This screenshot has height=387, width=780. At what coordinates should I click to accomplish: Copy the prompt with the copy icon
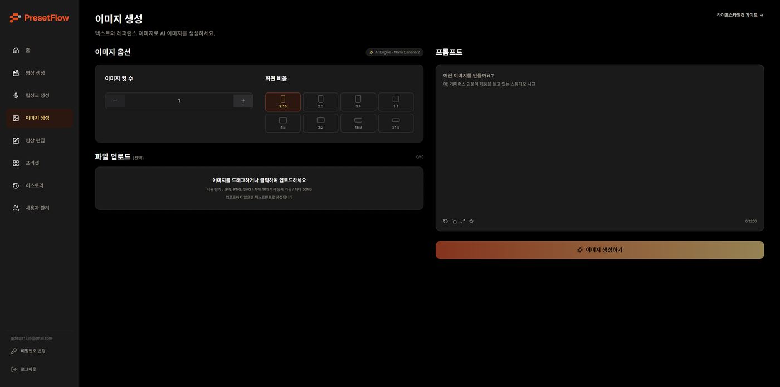pyautogui.click(x=454, y=221)
